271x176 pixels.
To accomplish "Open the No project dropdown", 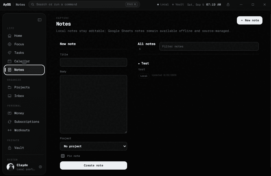I will pyautogui.click(x=94, y=146).
